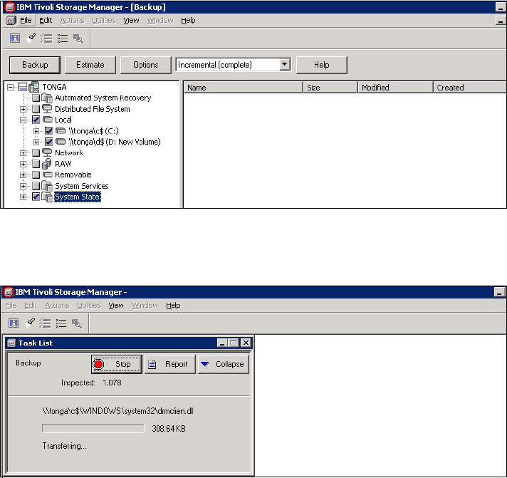Click the RAW volumes icon
Screen dimensions: 507x478
pyautogui.click(x=47, y=164)
